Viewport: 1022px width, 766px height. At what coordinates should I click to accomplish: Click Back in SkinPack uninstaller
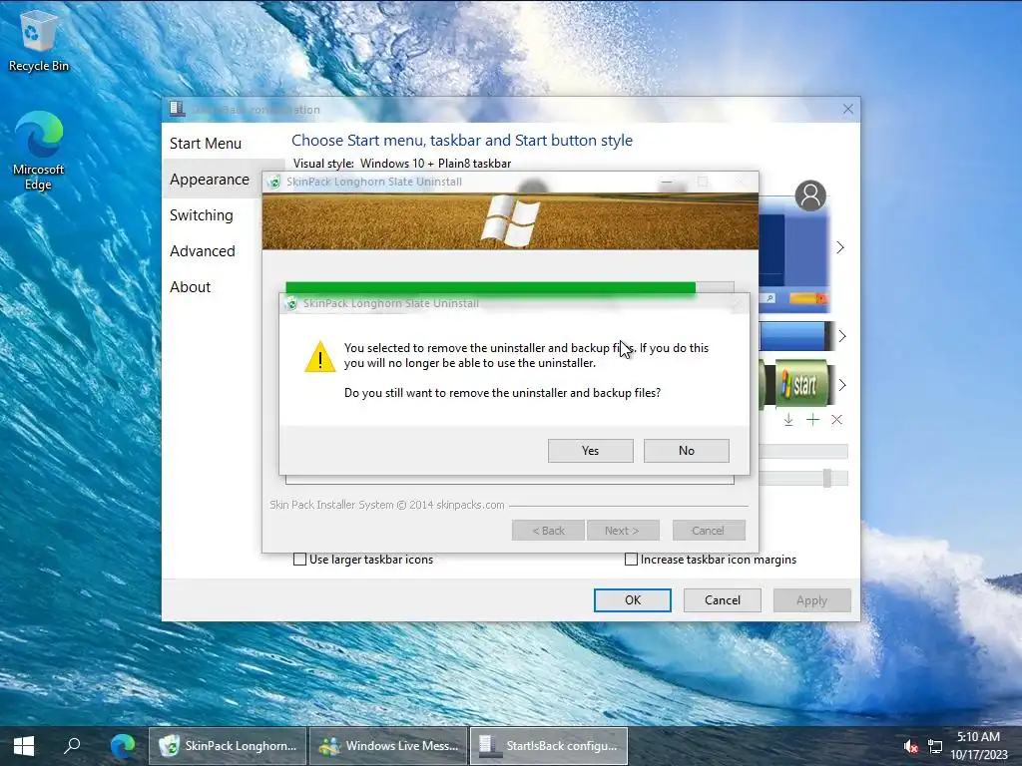click(548, 531)
